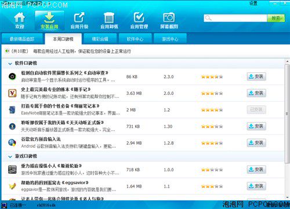This screenshot has width=290, height=209.
Task: Click star rating of 启动审查
Action: pyautogui.click(x=212, y=76)
